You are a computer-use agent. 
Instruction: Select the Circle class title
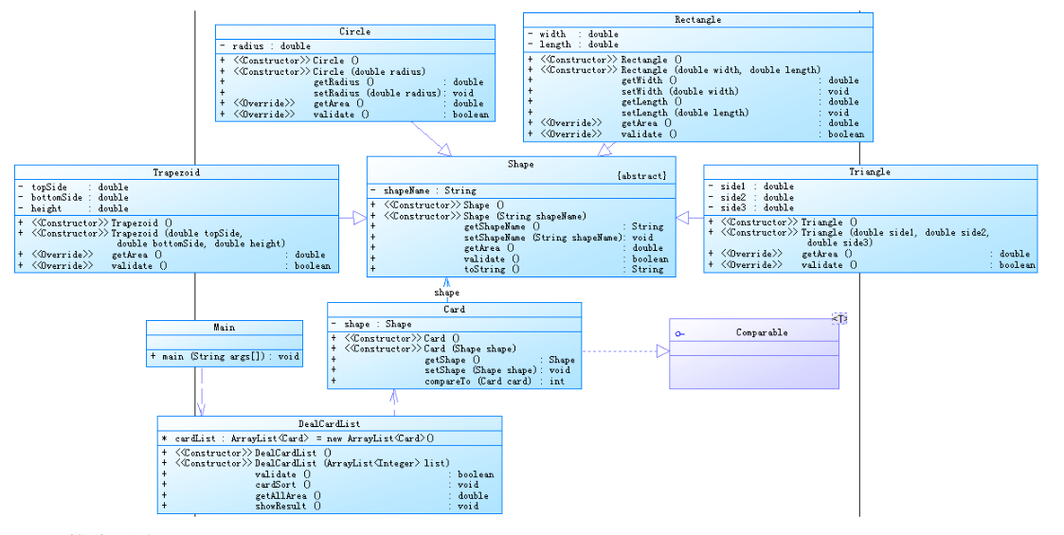tap(355, 32)
